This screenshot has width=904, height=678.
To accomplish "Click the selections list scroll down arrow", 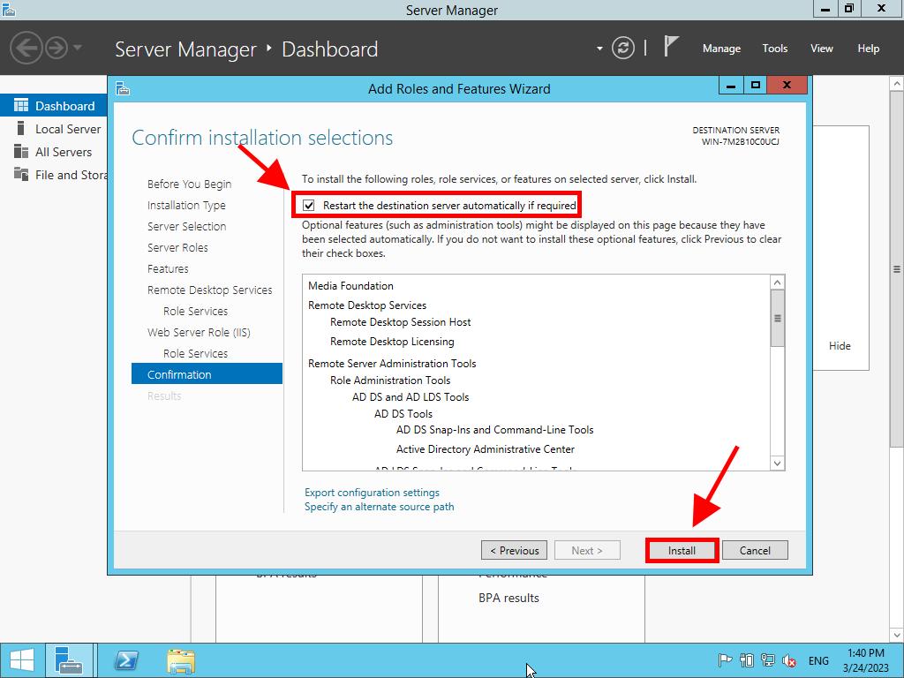I will pos(777,463).
